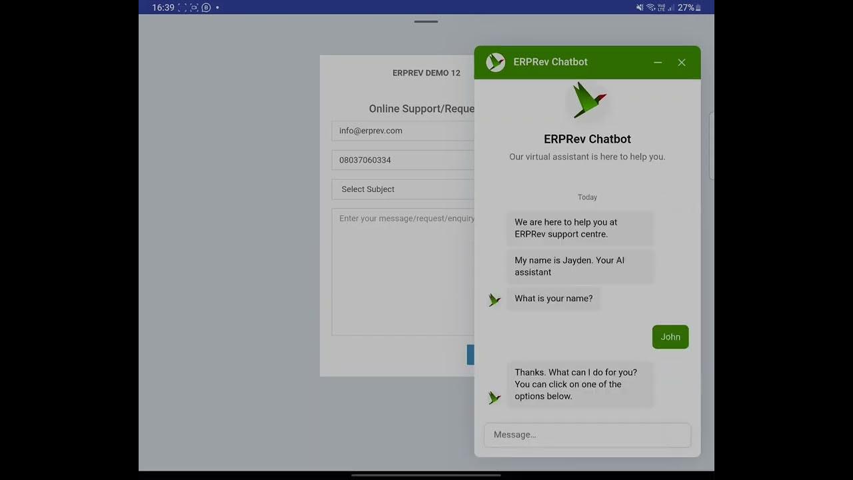Click the email field with info@erprev.com
853x480 pixels.
click(x=403, y=131)
